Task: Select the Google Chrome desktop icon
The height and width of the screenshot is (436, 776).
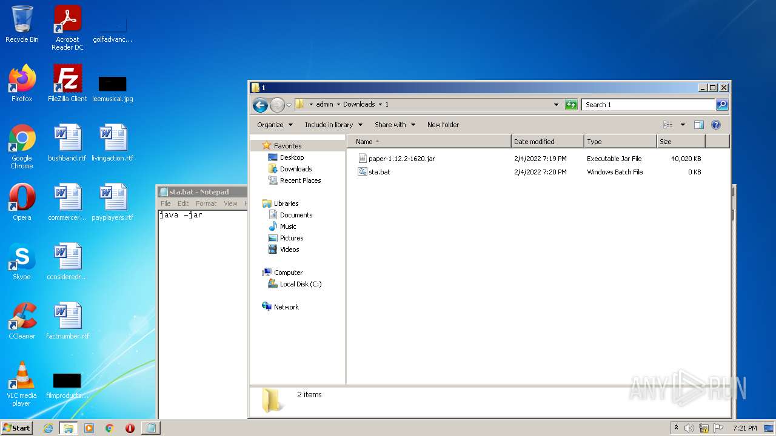Action: [x=22, y=147]
